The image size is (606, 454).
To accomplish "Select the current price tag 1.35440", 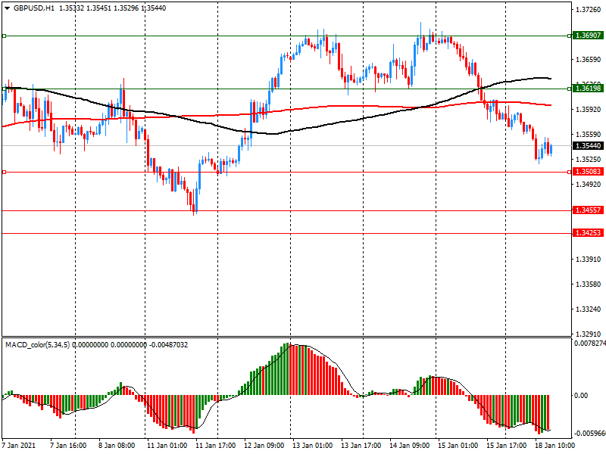I will point(588,145).
